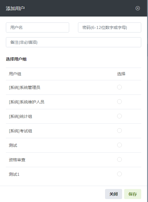This screenshot has height=202, width=148.
Task: Click the 测试1 row label text
Action: coord(14,174)
